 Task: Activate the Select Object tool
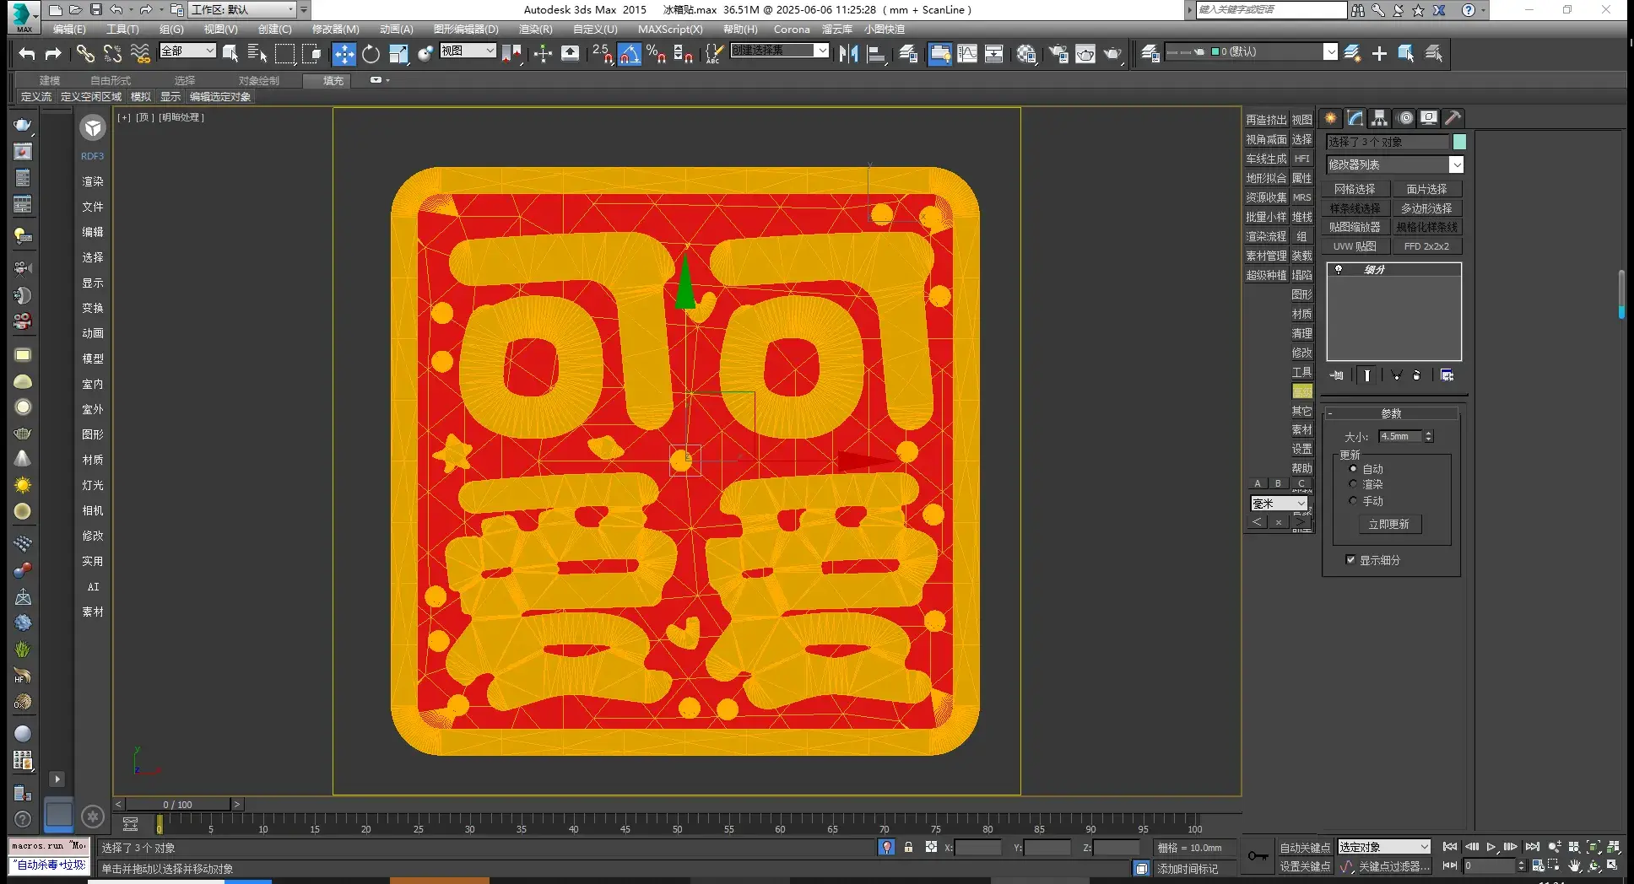pyautogui.click(x=230, y=54)
